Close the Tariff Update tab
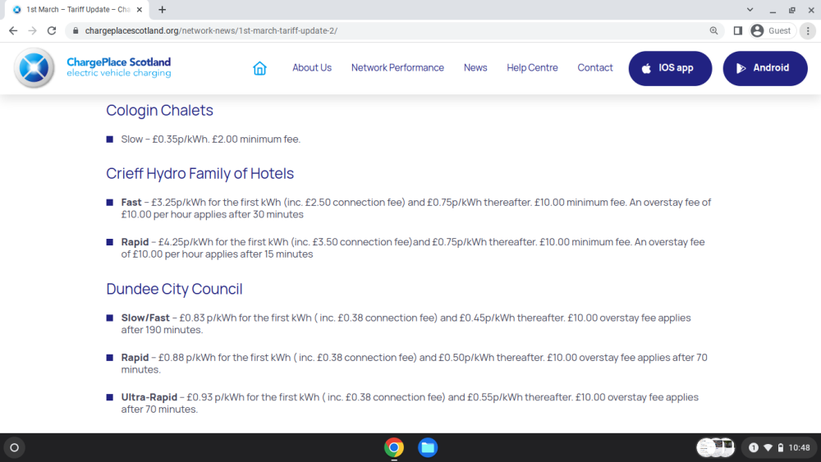The height and width of the screenshot is (462, 821). 140,10
